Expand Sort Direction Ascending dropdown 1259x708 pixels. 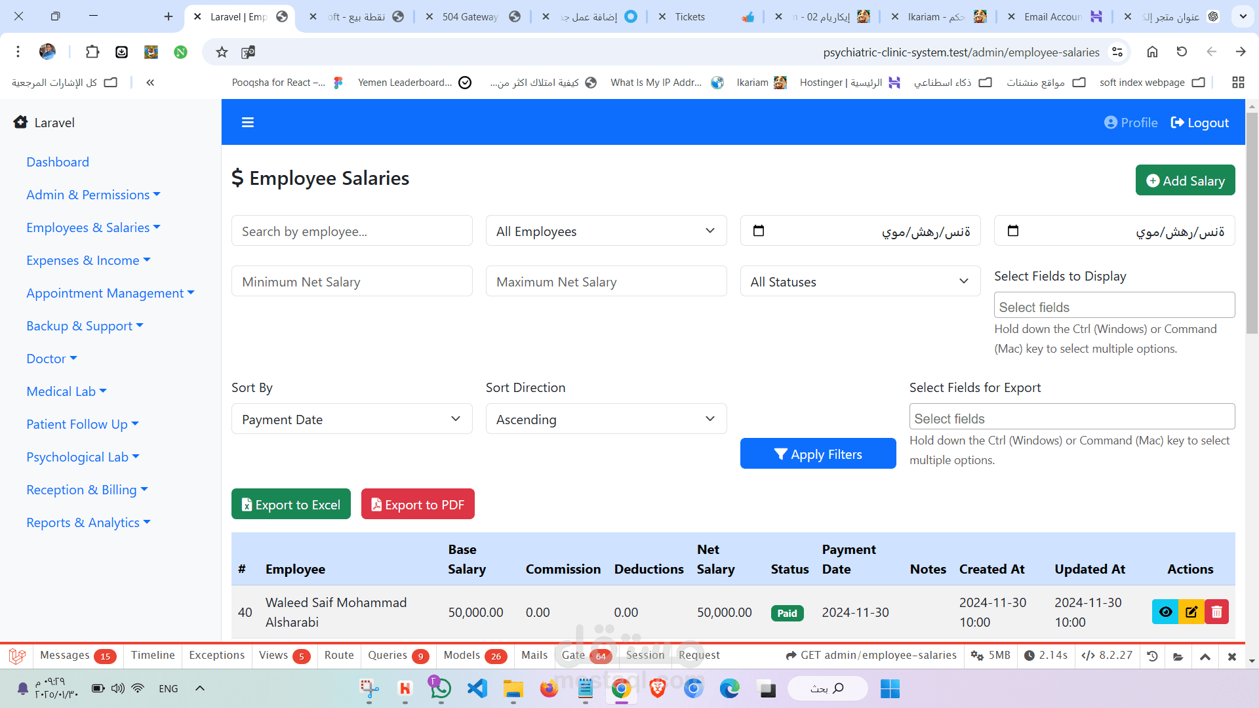coord(605,419)
